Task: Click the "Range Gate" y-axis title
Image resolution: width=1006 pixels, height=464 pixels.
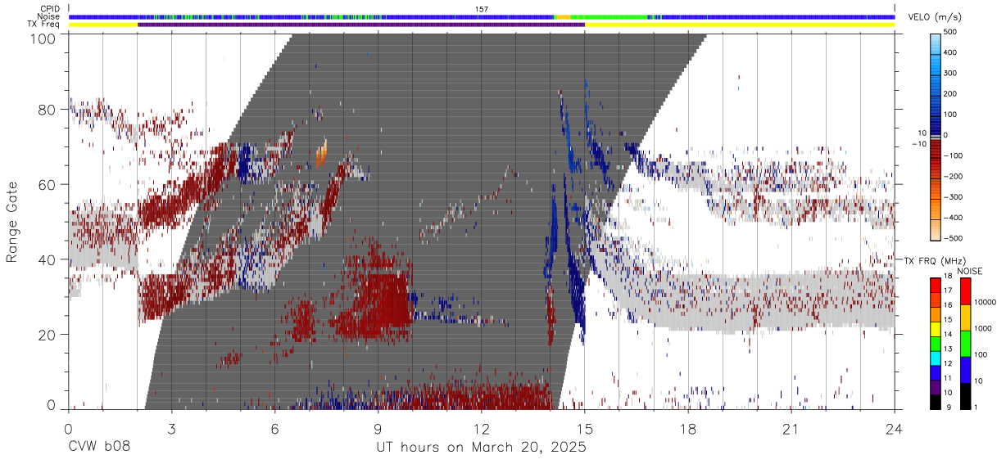Action: click(12, 223)
